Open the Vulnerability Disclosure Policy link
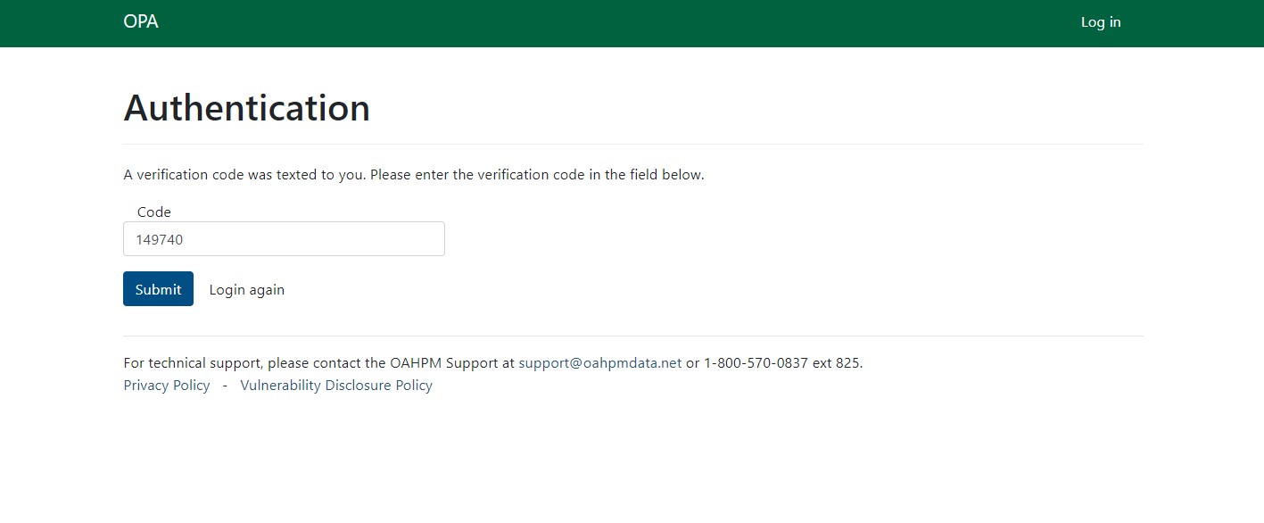 pyautogui.click(x=336, y=386)
